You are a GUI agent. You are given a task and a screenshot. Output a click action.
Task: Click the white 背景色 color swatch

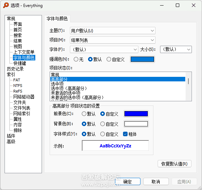136,124
